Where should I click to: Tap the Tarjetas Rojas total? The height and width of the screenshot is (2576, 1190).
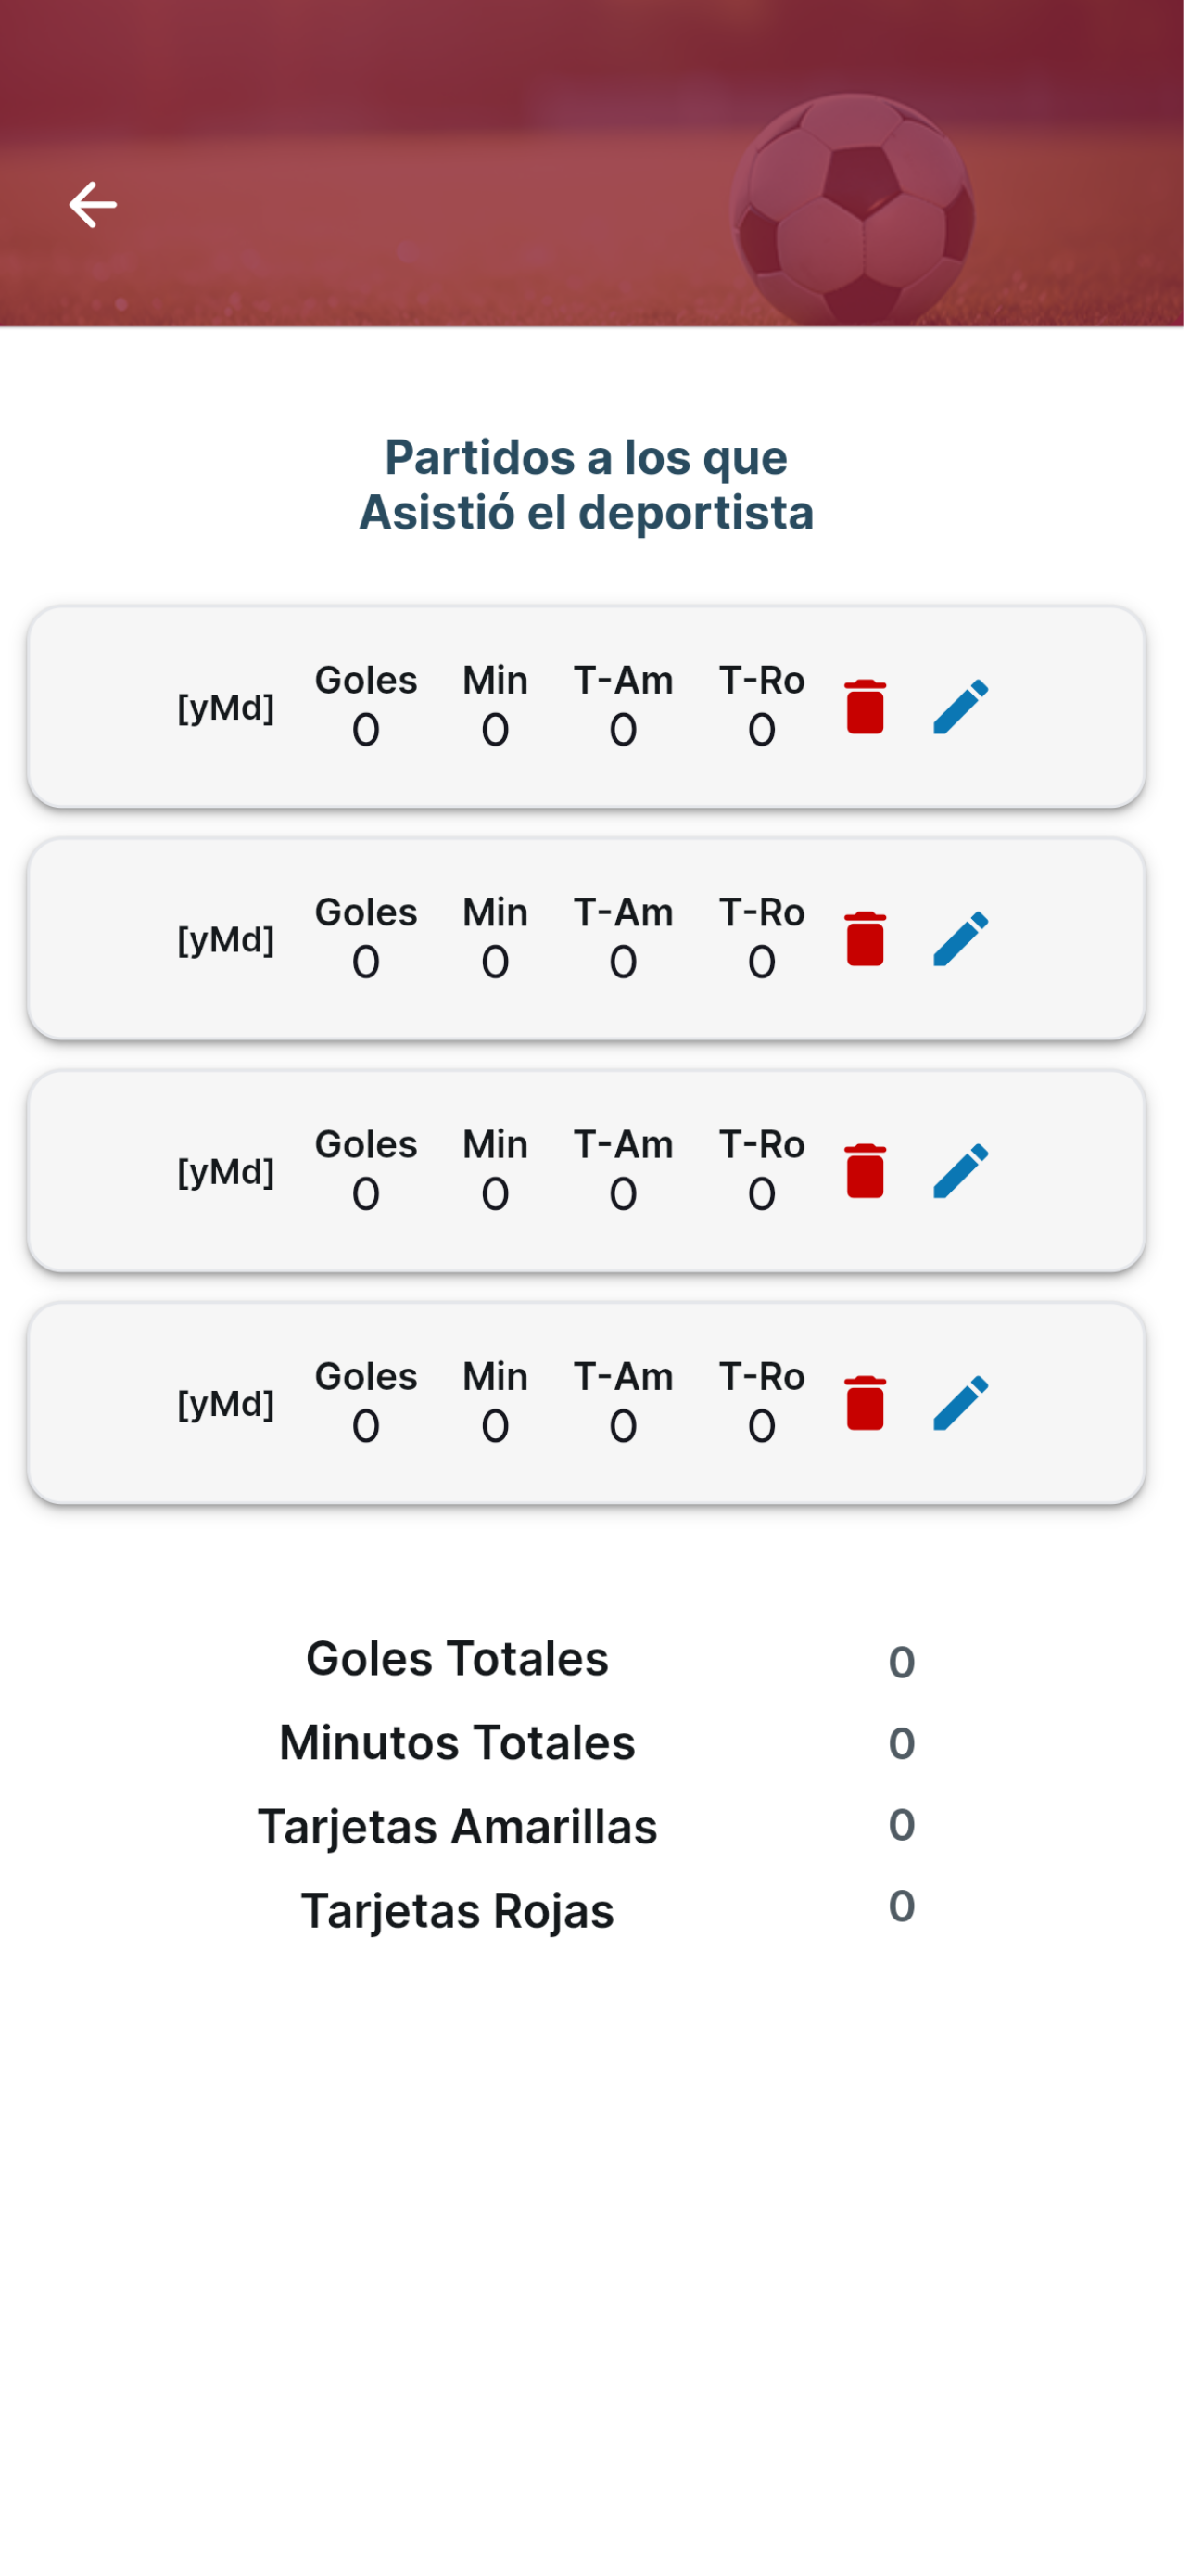pyautogui.click(x=901, y=1906)
